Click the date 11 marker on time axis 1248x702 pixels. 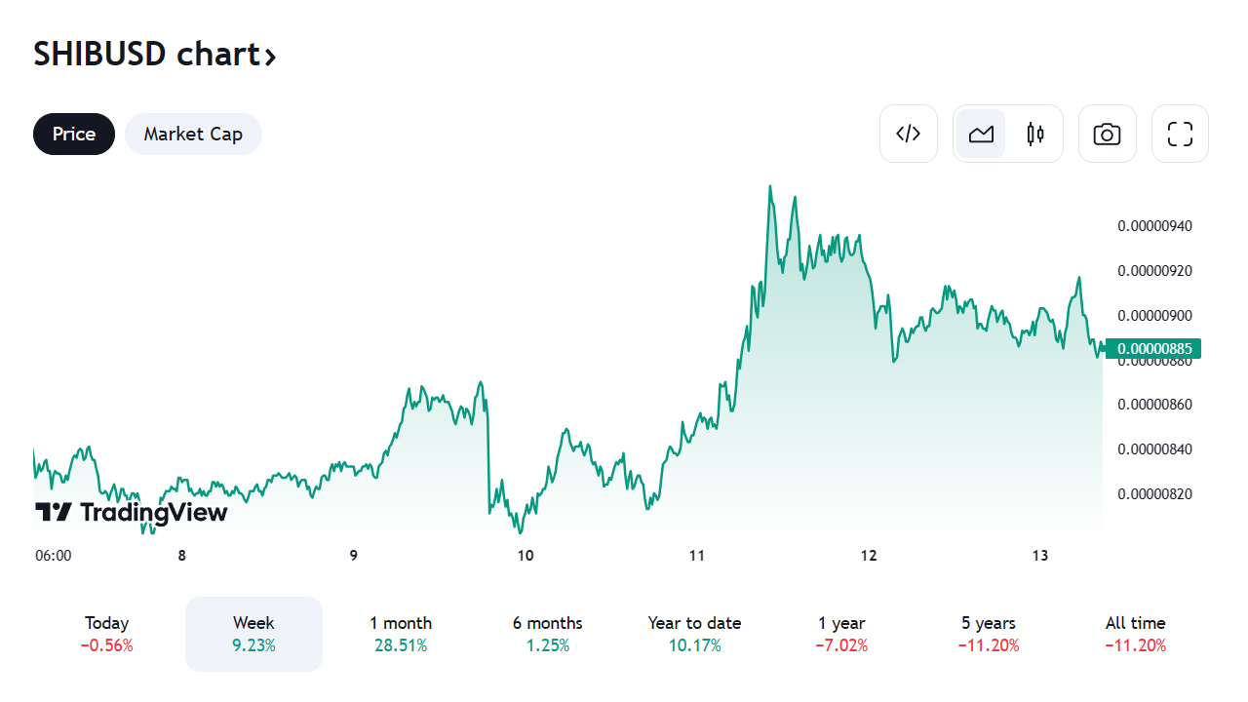696,556
